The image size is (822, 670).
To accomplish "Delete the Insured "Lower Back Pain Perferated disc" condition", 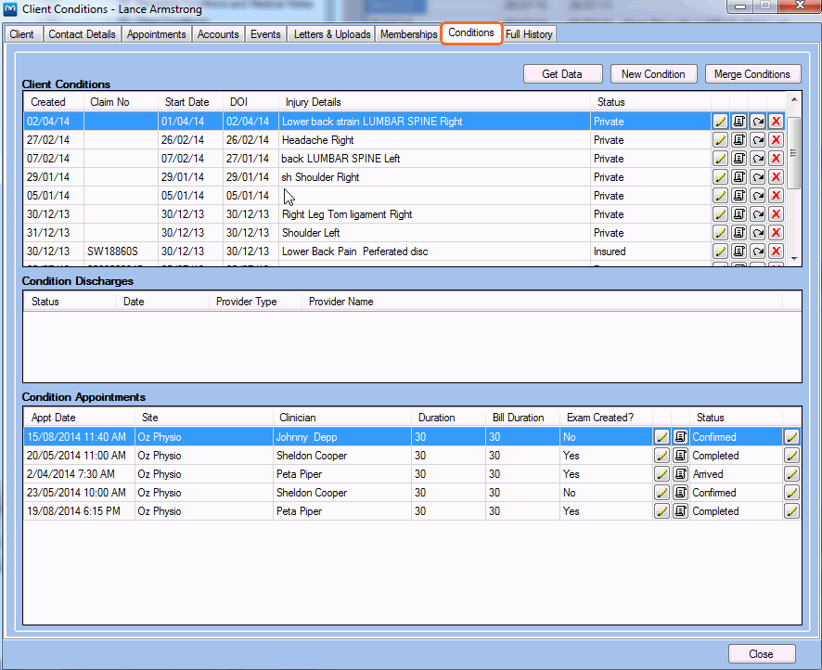I will 776,251.
